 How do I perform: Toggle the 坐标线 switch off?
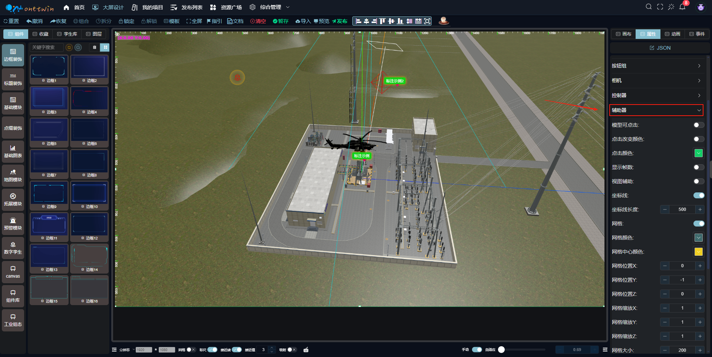click(x=699, y=195)
